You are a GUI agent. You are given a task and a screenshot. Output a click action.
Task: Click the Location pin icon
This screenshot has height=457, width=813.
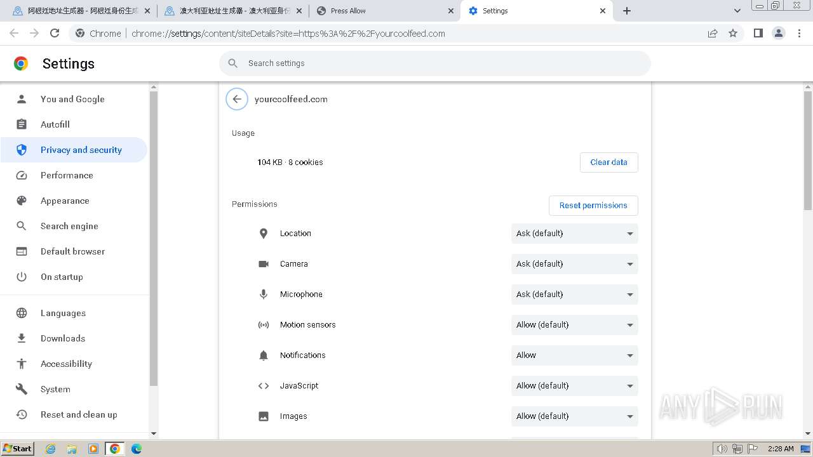(264, 234)
